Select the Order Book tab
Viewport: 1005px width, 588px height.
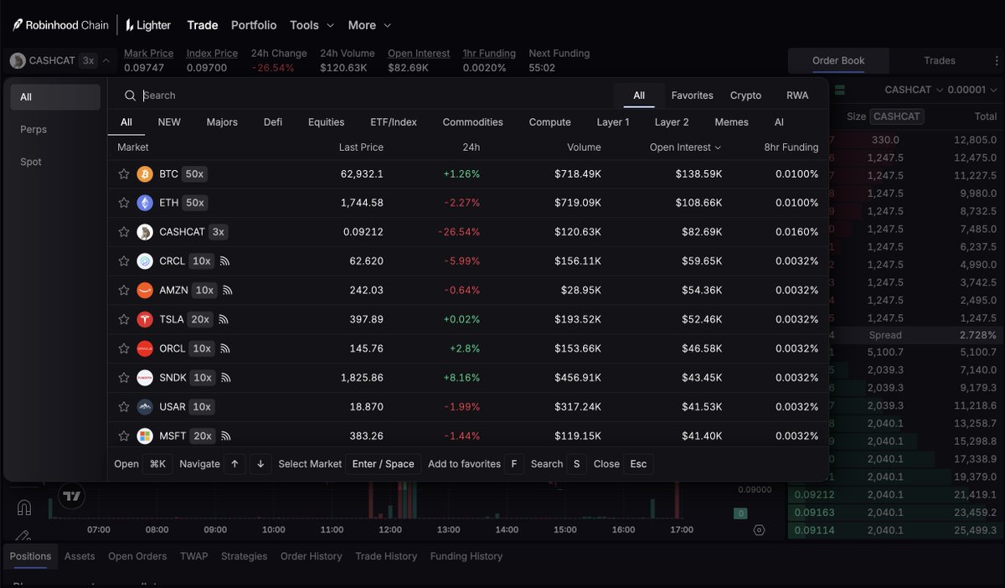(838, 60)
